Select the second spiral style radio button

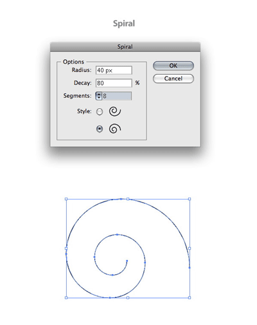[100, 129]
